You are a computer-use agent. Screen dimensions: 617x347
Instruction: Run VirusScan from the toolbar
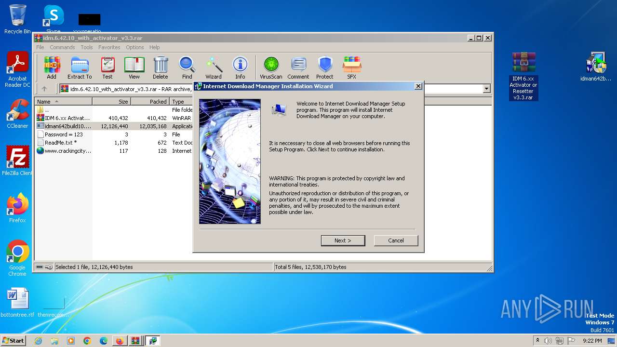(271, 67)
